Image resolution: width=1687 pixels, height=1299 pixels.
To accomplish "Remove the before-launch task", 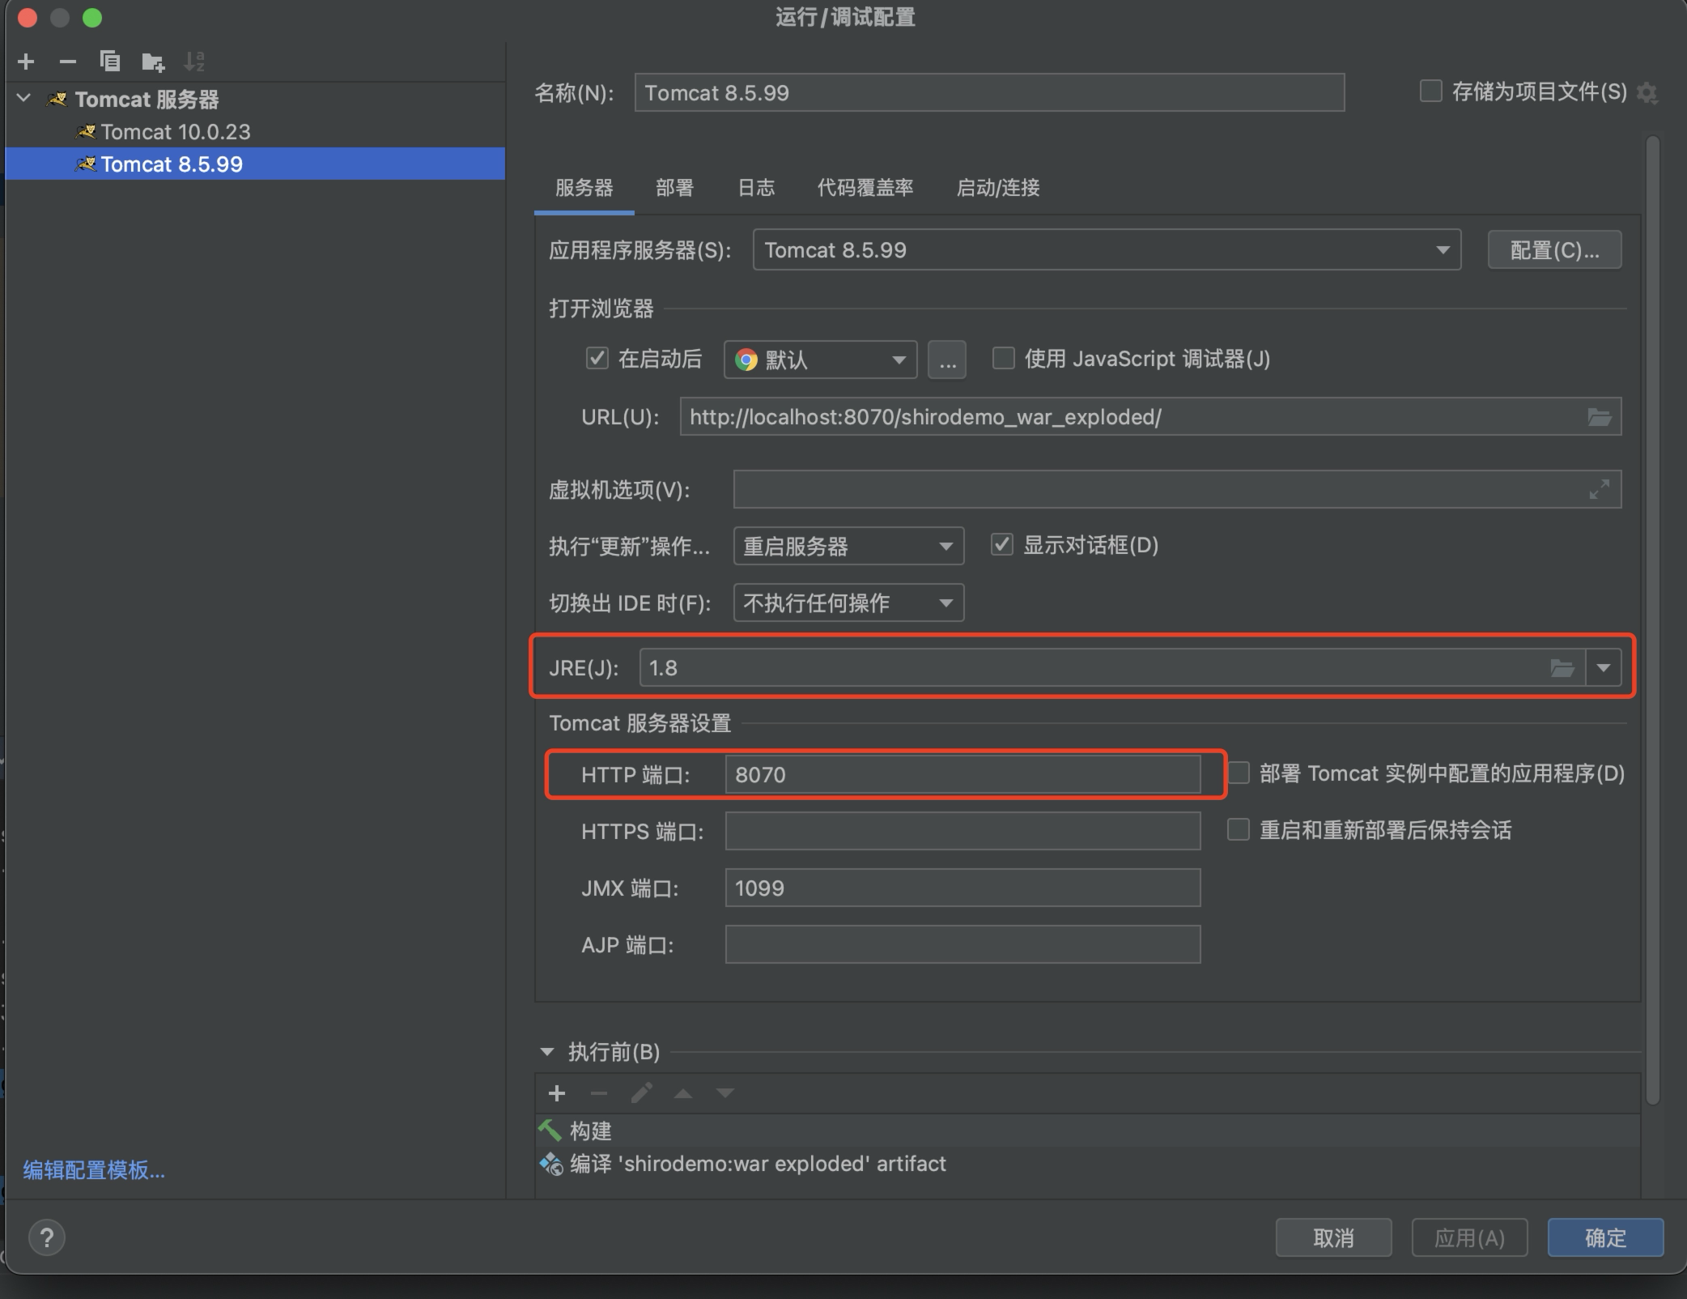I will pyautogui.click(x=599, y=1093).
